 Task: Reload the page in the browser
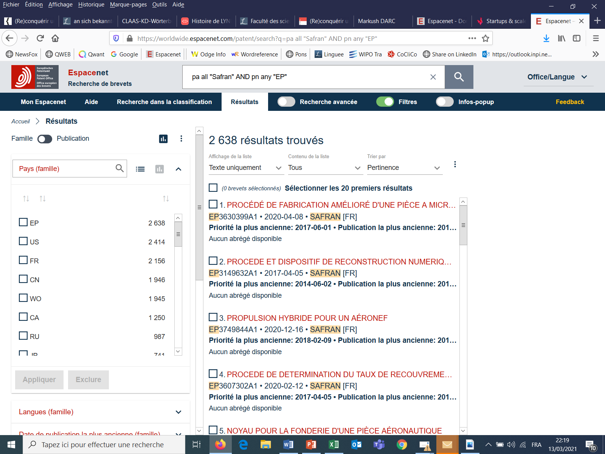click(x=40, y=38)
